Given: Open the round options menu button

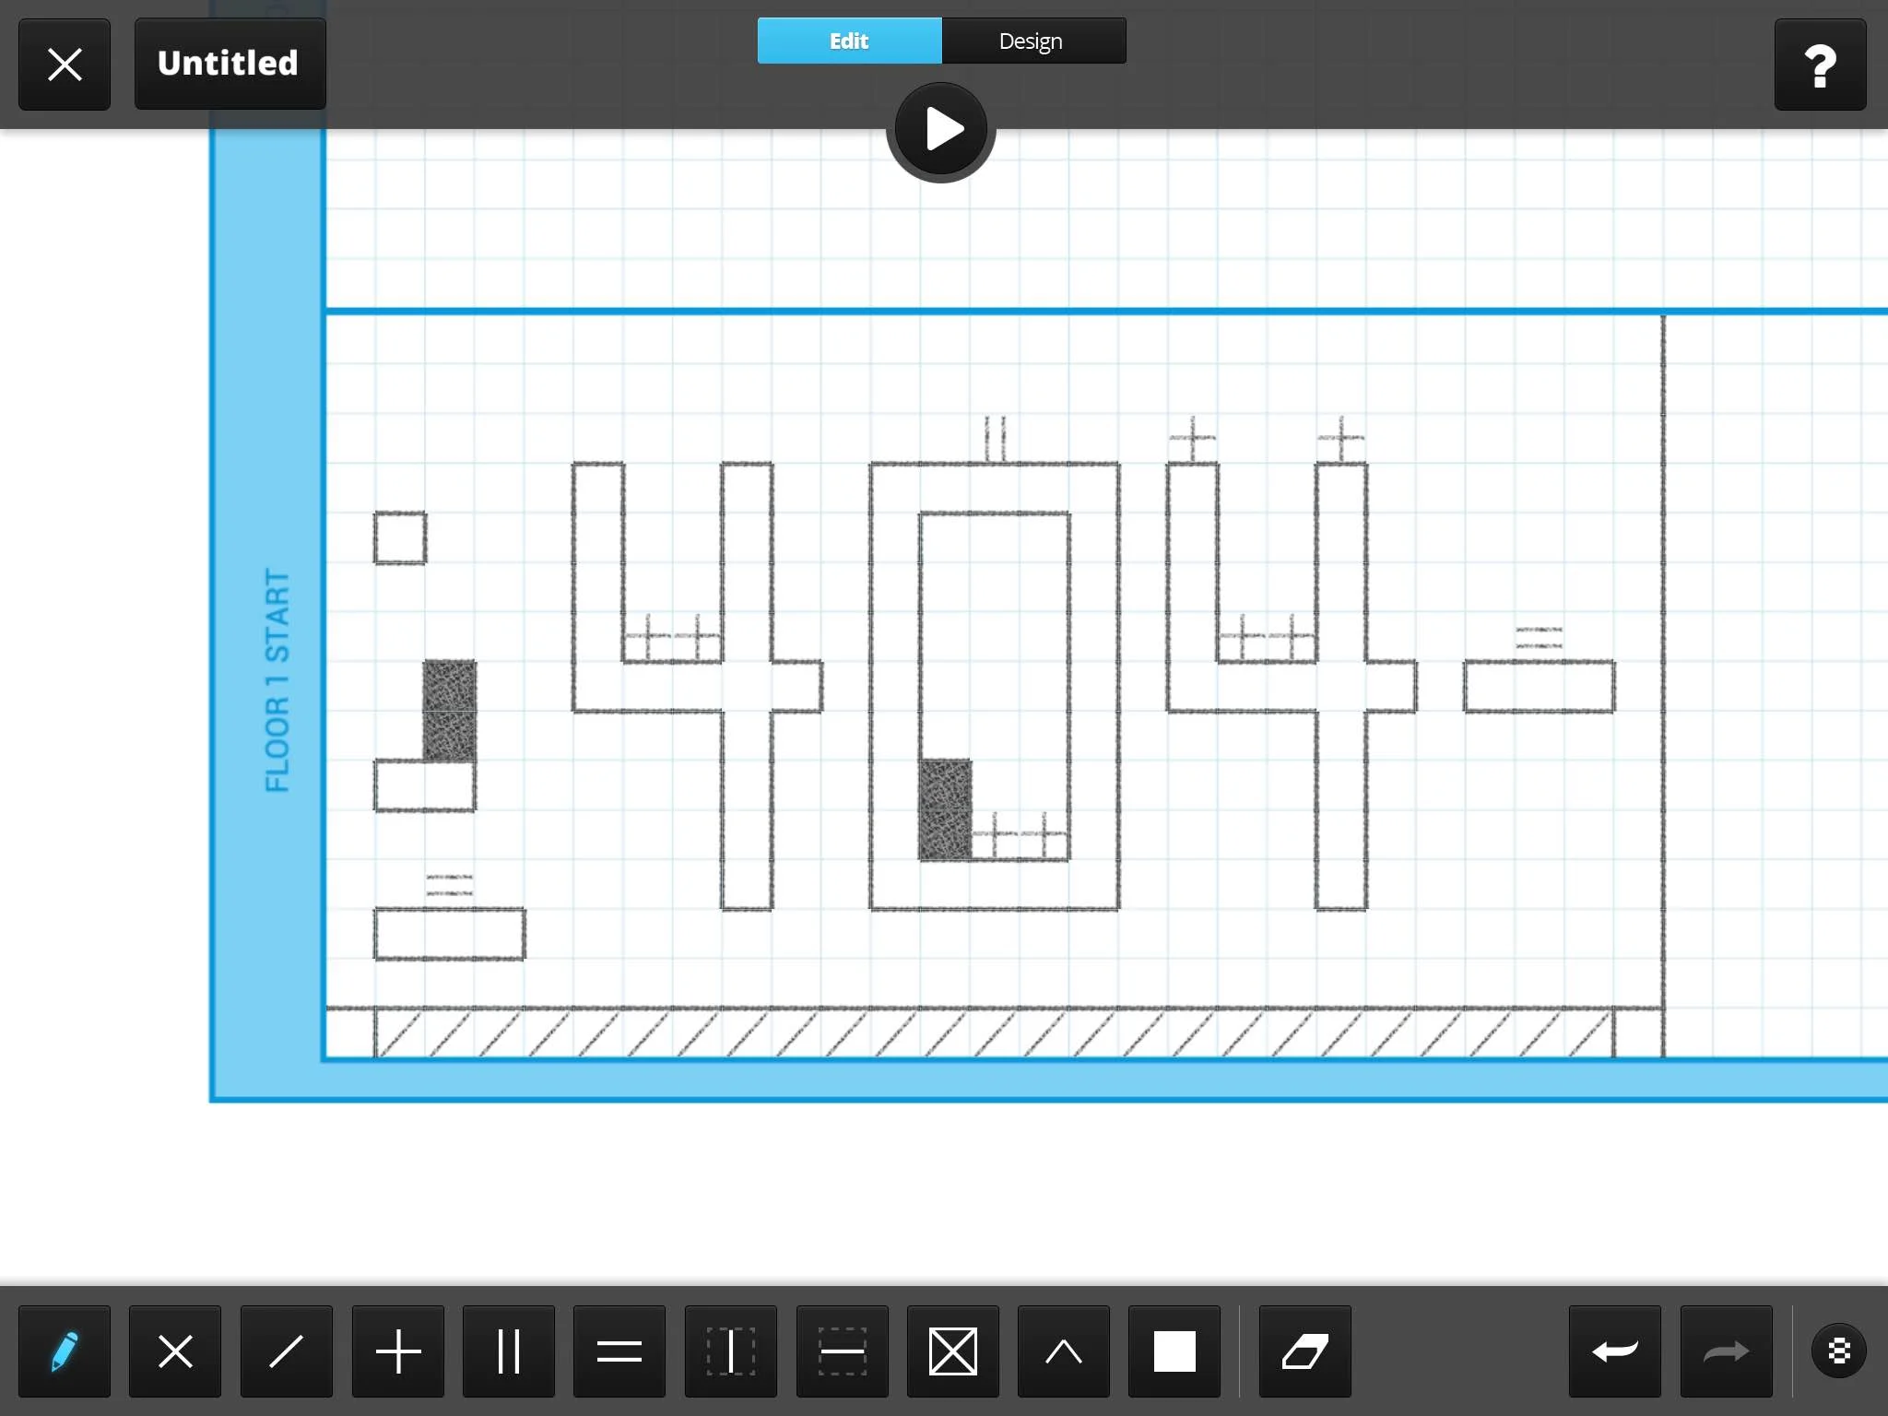Looking at the screenshot, I should [1838, 1351].
